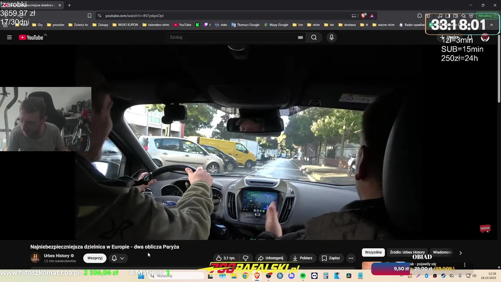Open the youtube bookmarks folder
Image resolution: width=501 pixels, height=282 pixels.
(x=55, y=25)
